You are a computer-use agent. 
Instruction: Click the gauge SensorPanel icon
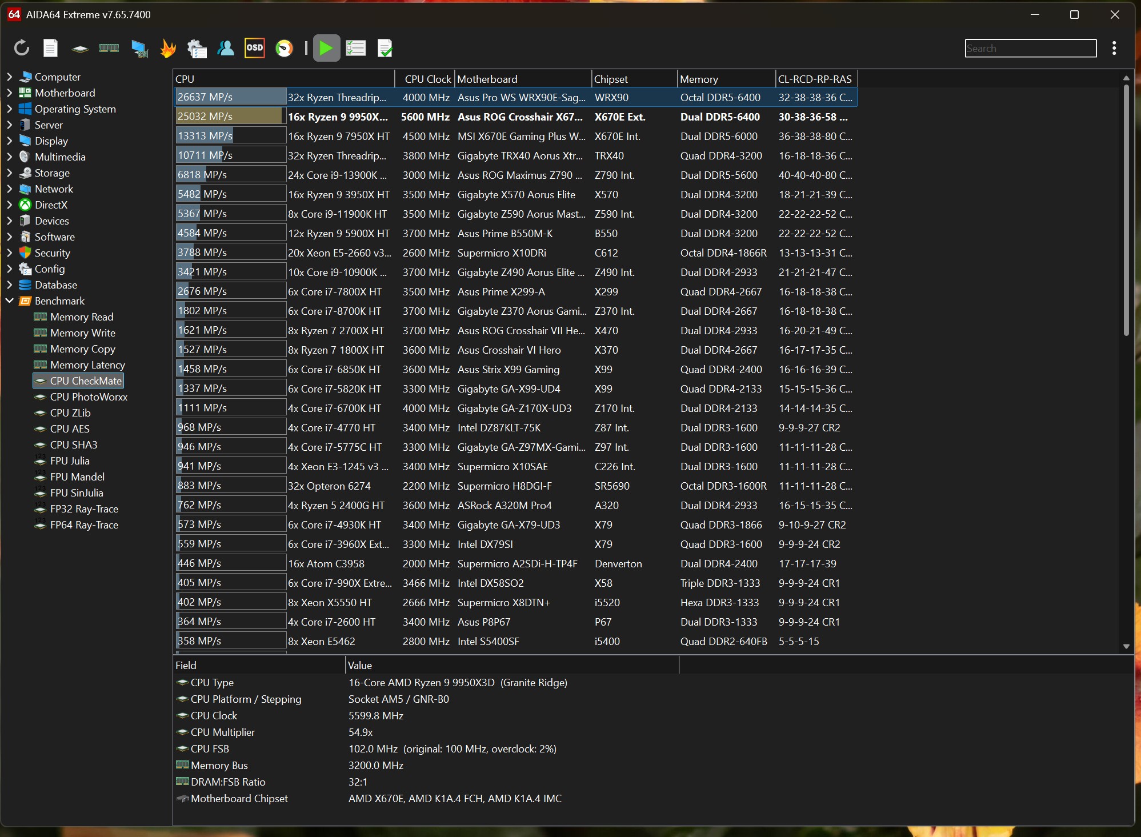pos(284,48)
